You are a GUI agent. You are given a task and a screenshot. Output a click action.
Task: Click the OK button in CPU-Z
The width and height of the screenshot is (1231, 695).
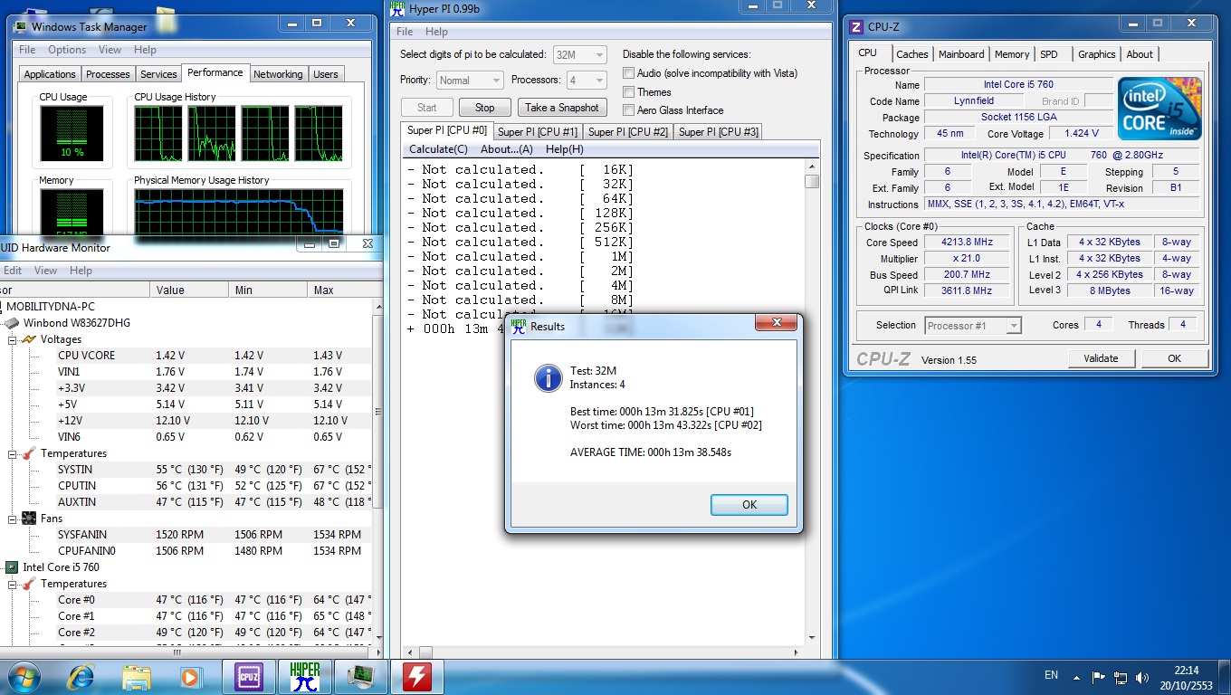(x=1174, y=358)
